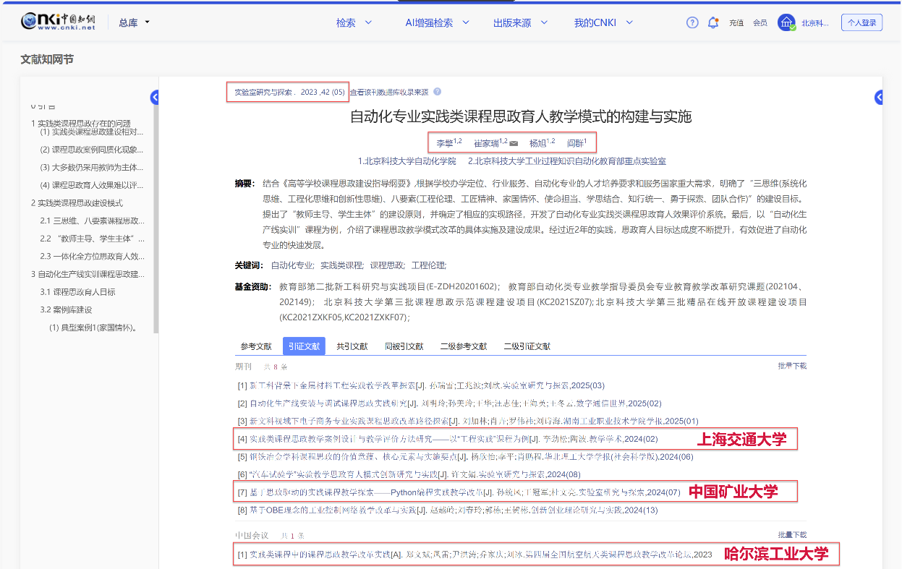Click the notification bell icon

click(x=713, y=22)
